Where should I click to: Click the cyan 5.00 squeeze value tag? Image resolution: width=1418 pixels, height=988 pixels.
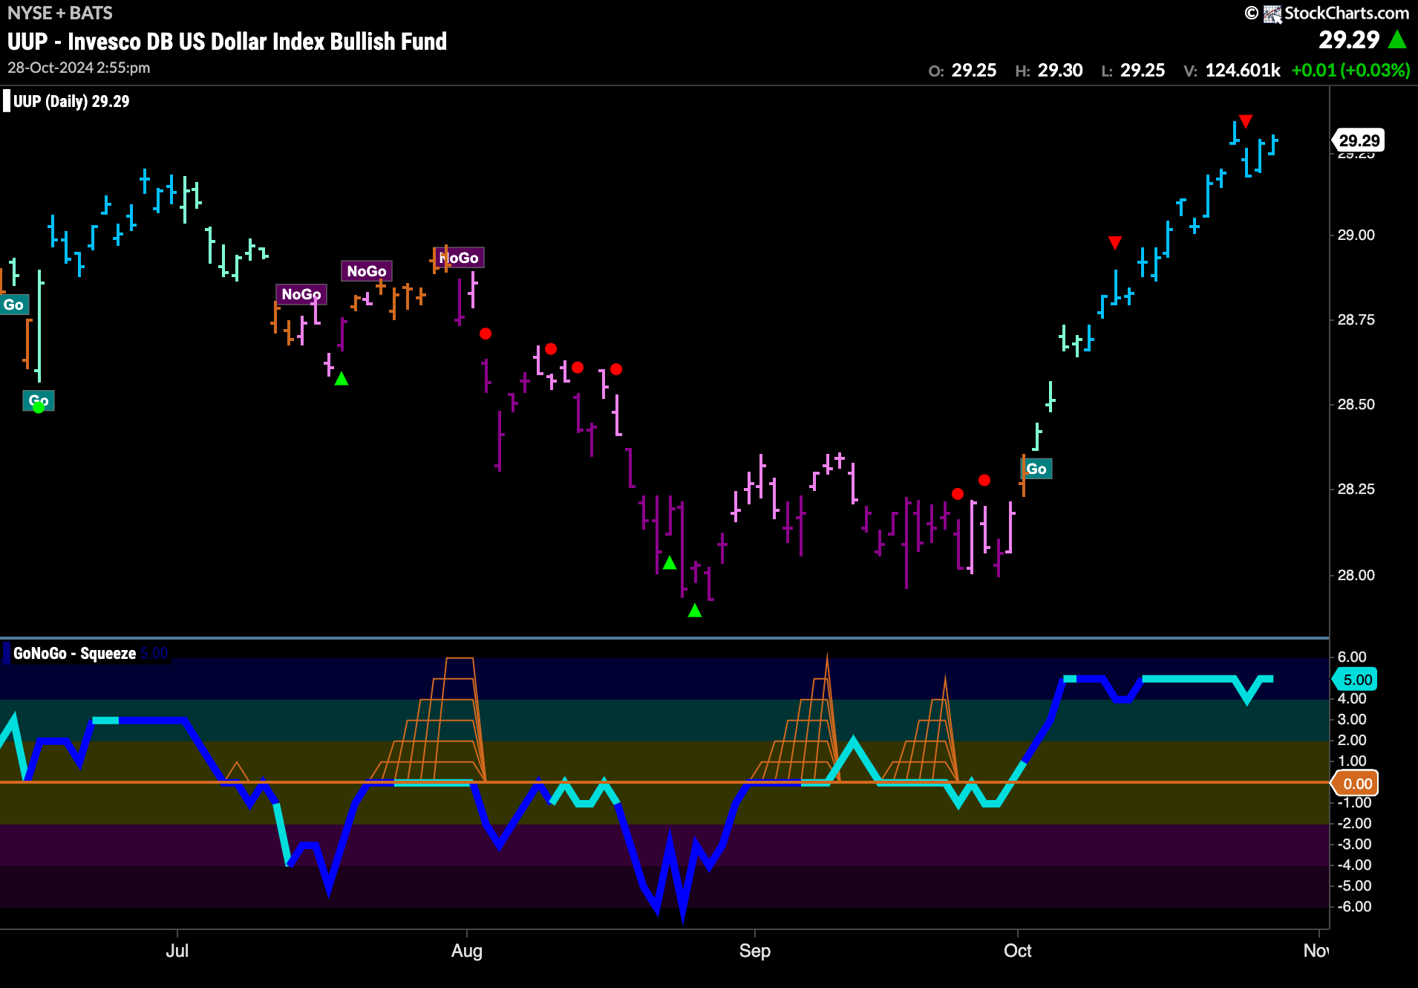[1356, 680]
